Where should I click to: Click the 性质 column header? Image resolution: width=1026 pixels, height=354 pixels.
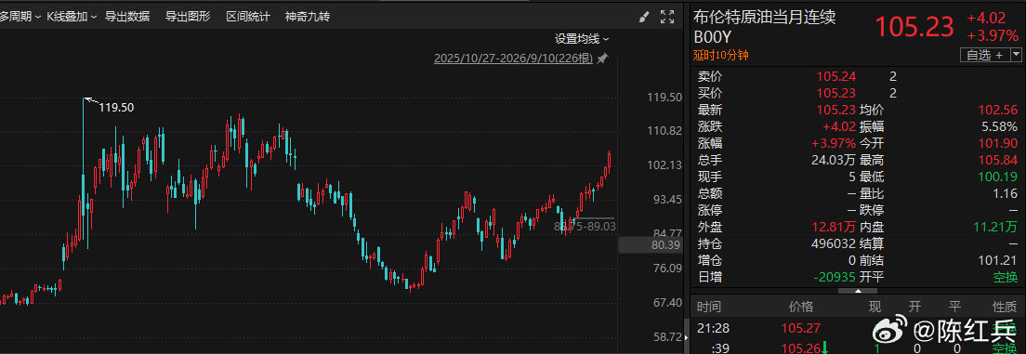point(1005,306)
